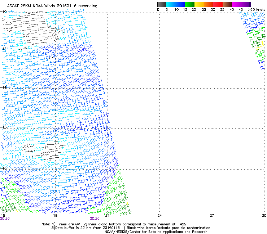267x234 pixels.
Task: Click the ASCAT 25KM NOAA Winds title
Action: (x=52, y=6)
